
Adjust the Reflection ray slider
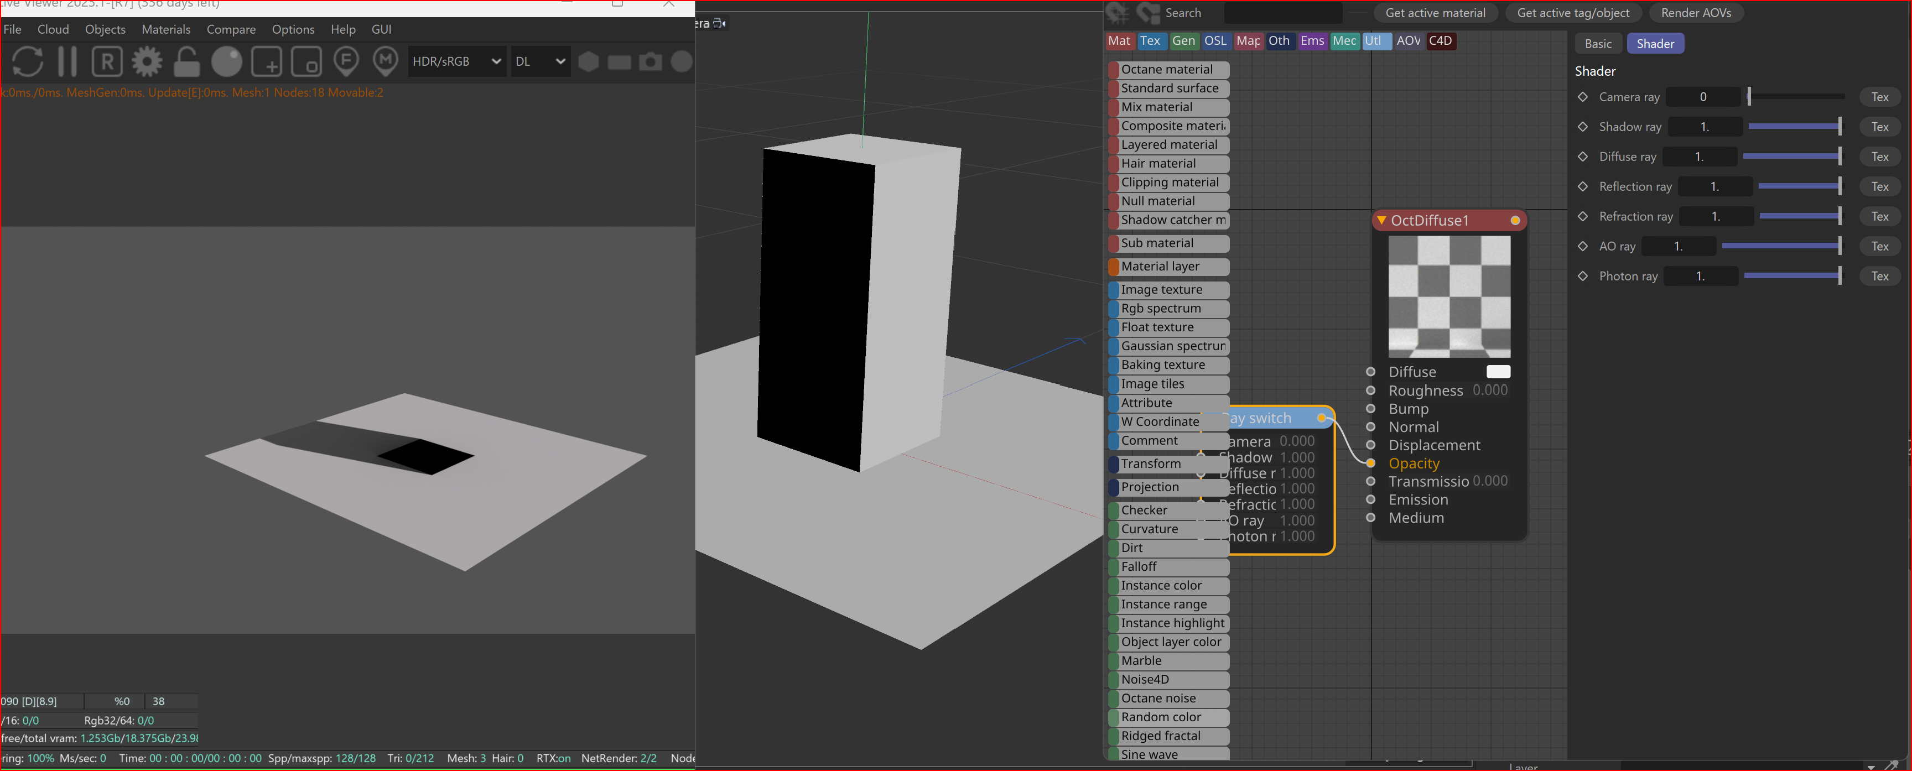pyautogui.click(x=1799, y=186)
